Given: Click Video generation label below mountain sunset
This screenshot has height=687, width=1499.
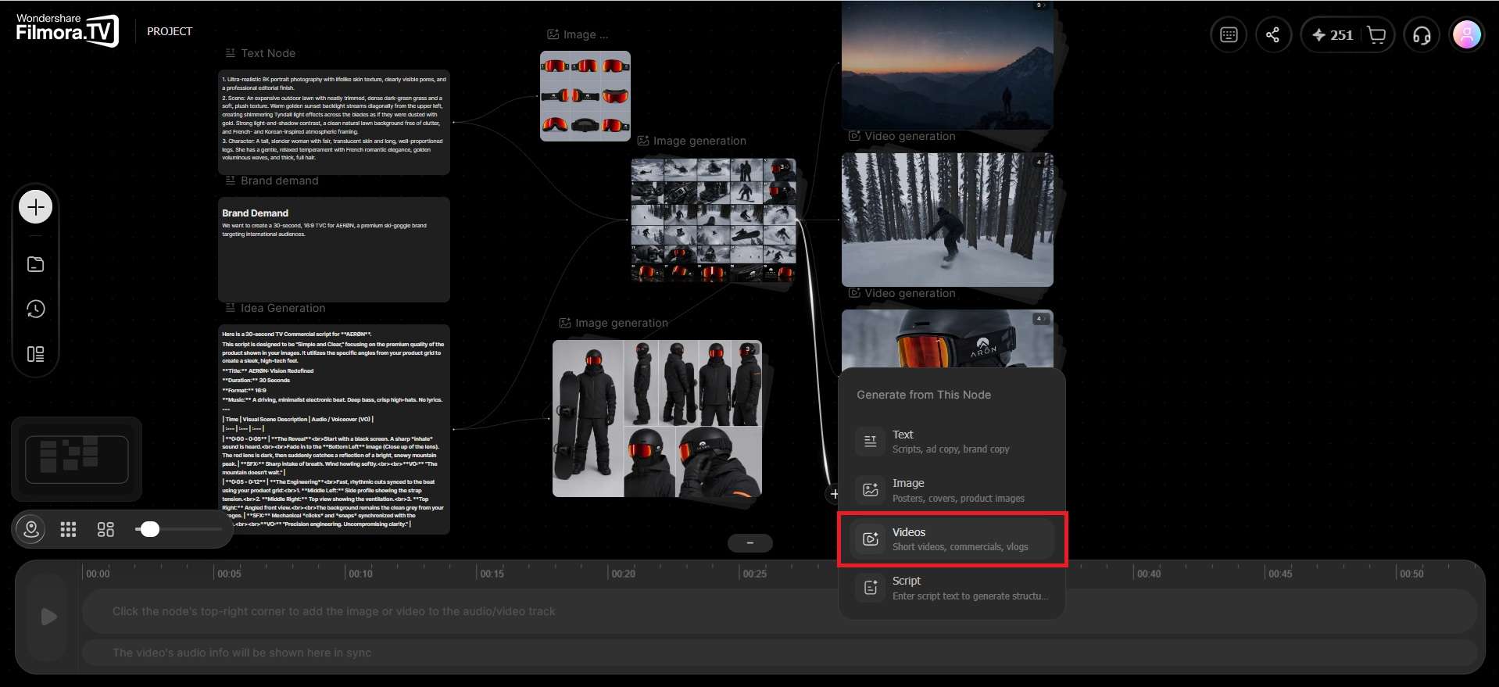Looking at the screenshot, I should (910, 136).
